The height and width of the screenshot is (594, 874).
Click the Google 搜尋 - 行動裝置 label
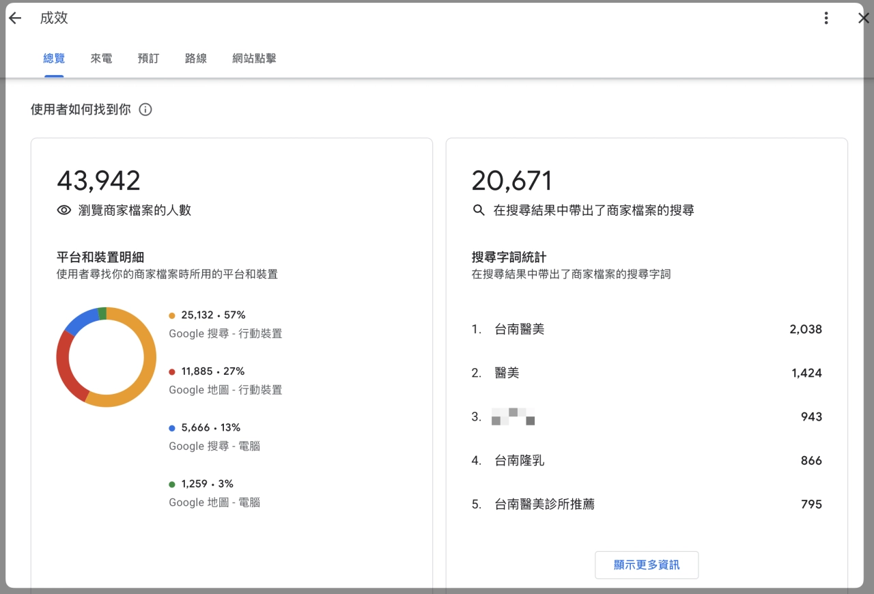coord(225,334)
